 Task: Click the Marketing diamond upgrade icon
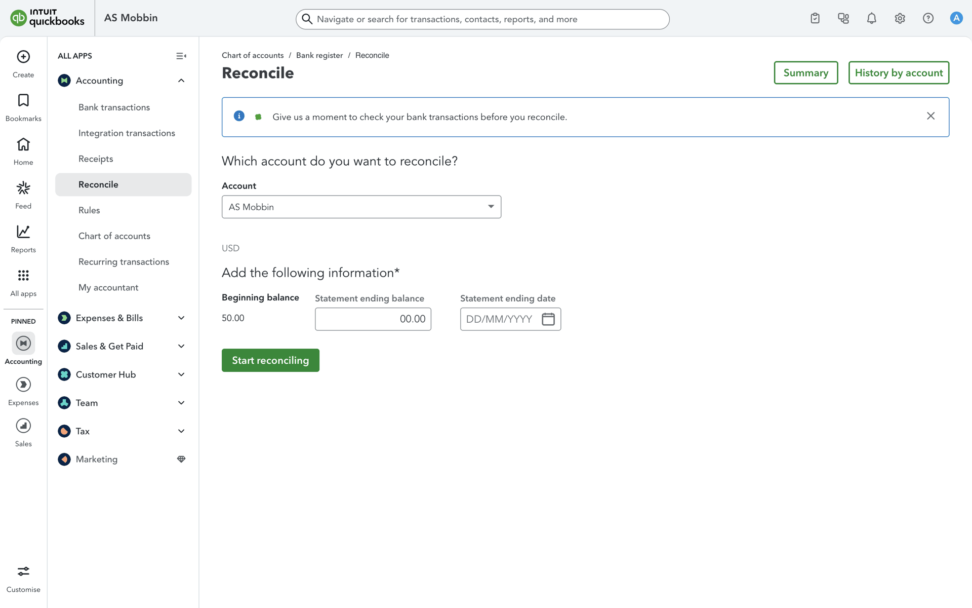point(181,459)
